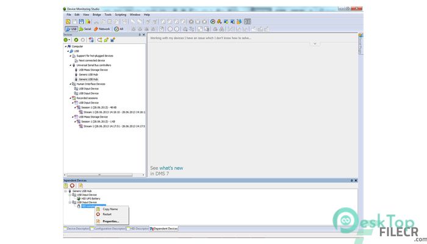Expand the chevron below the issue field
Viewport: 427px width, 244px height.
click(315, 43)
